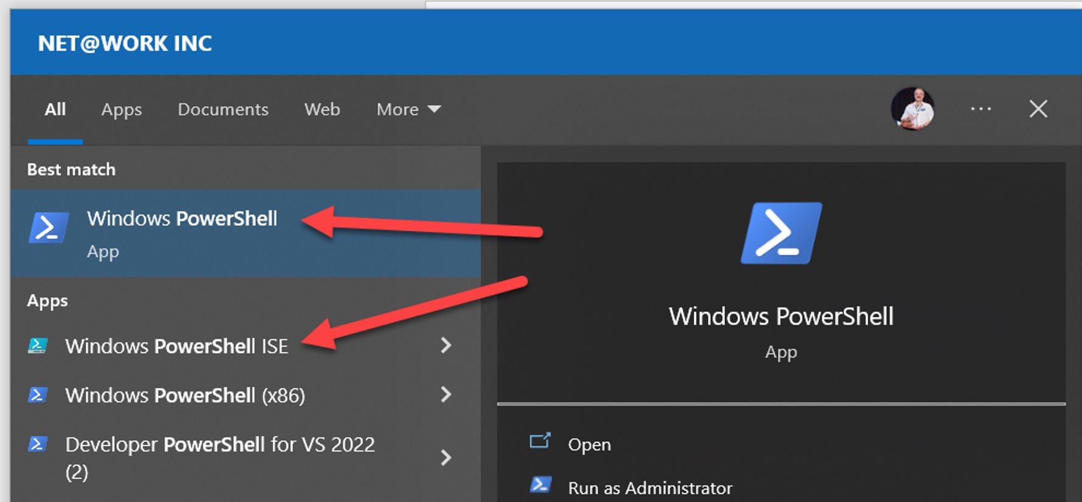Screen dimensions: 1082x502
Task: Click the Open action's window icon
Action: 540,441
